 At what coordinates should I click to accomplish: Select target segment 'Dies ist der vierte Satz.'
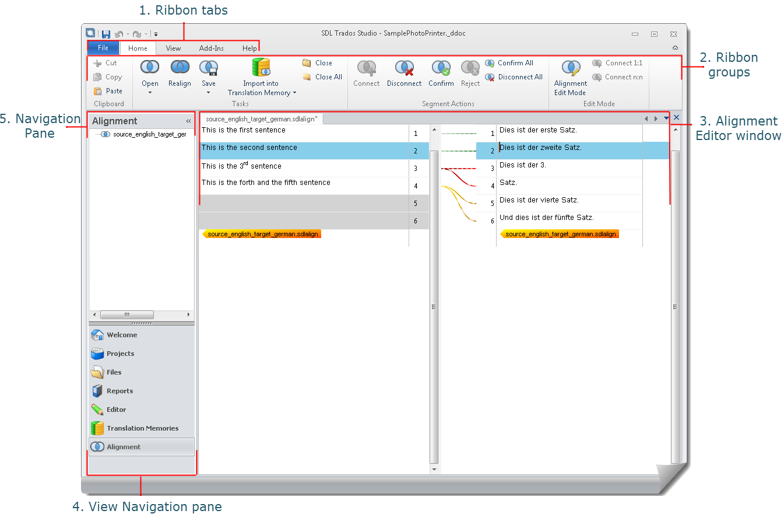coord(539,200)
